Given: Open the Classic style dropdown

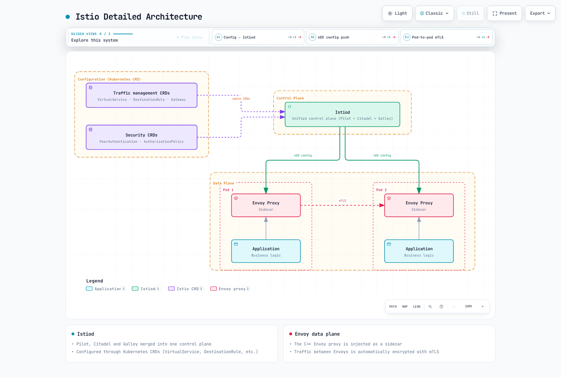Looking at the screenshot, I should coord(434,13).
